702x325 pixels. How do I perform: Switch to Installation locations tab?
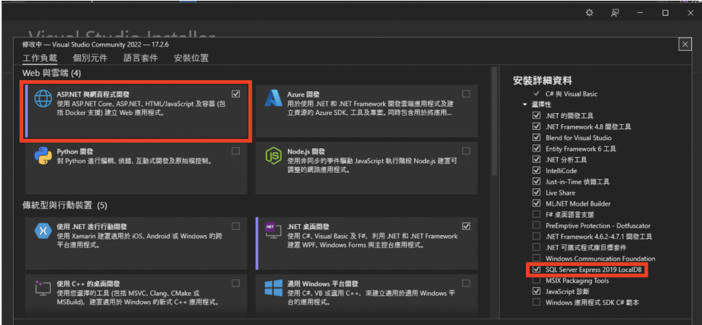pos(191,58)
